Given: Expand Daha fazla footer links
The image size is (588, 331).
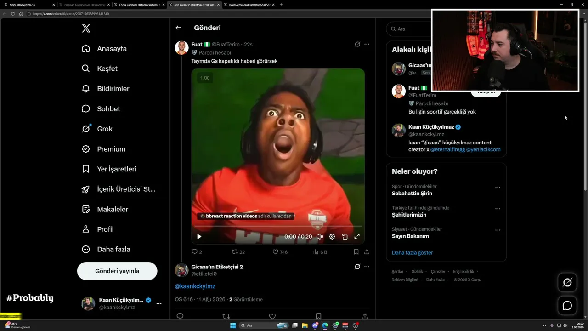Looking at the screenshot, I should coord(437,280).
